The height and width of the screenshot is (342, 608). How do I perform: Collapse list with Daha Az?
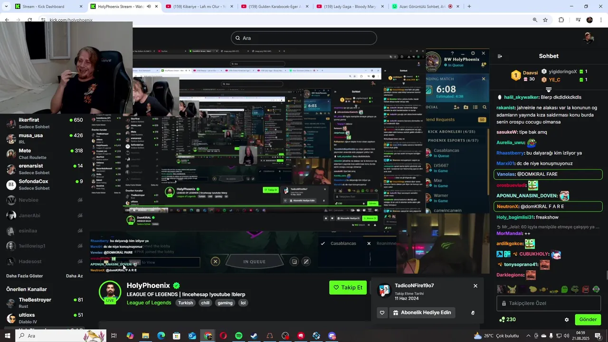pos(75,276)
